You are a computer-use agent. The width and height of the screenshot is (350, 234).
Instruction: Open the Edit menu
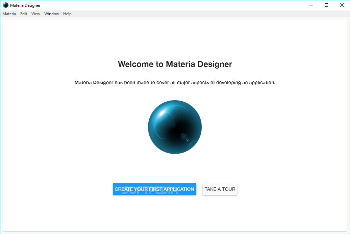(x=24, y=14)
